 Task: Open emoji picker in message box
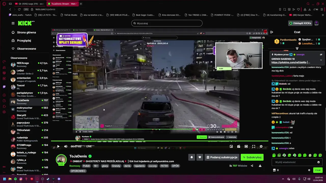tap(318, 162)
